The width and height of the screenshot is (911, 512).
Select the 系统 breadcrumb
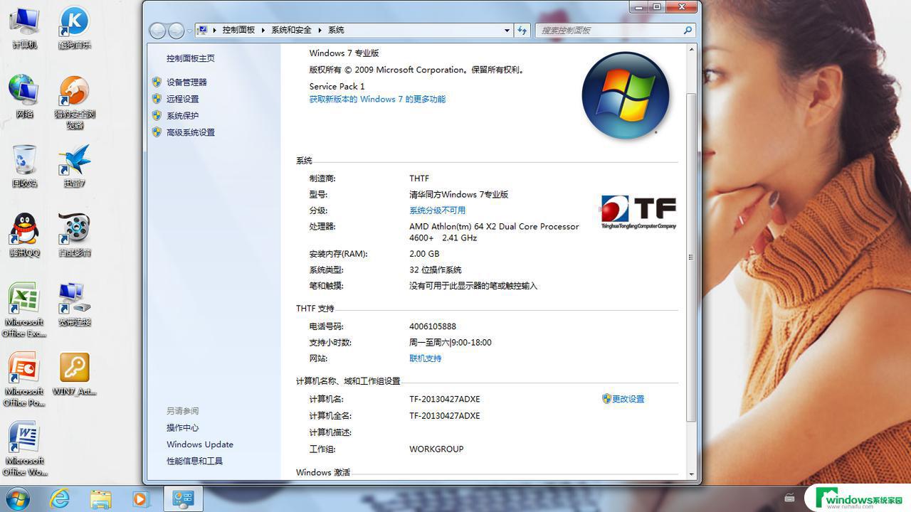click(336, 30)
